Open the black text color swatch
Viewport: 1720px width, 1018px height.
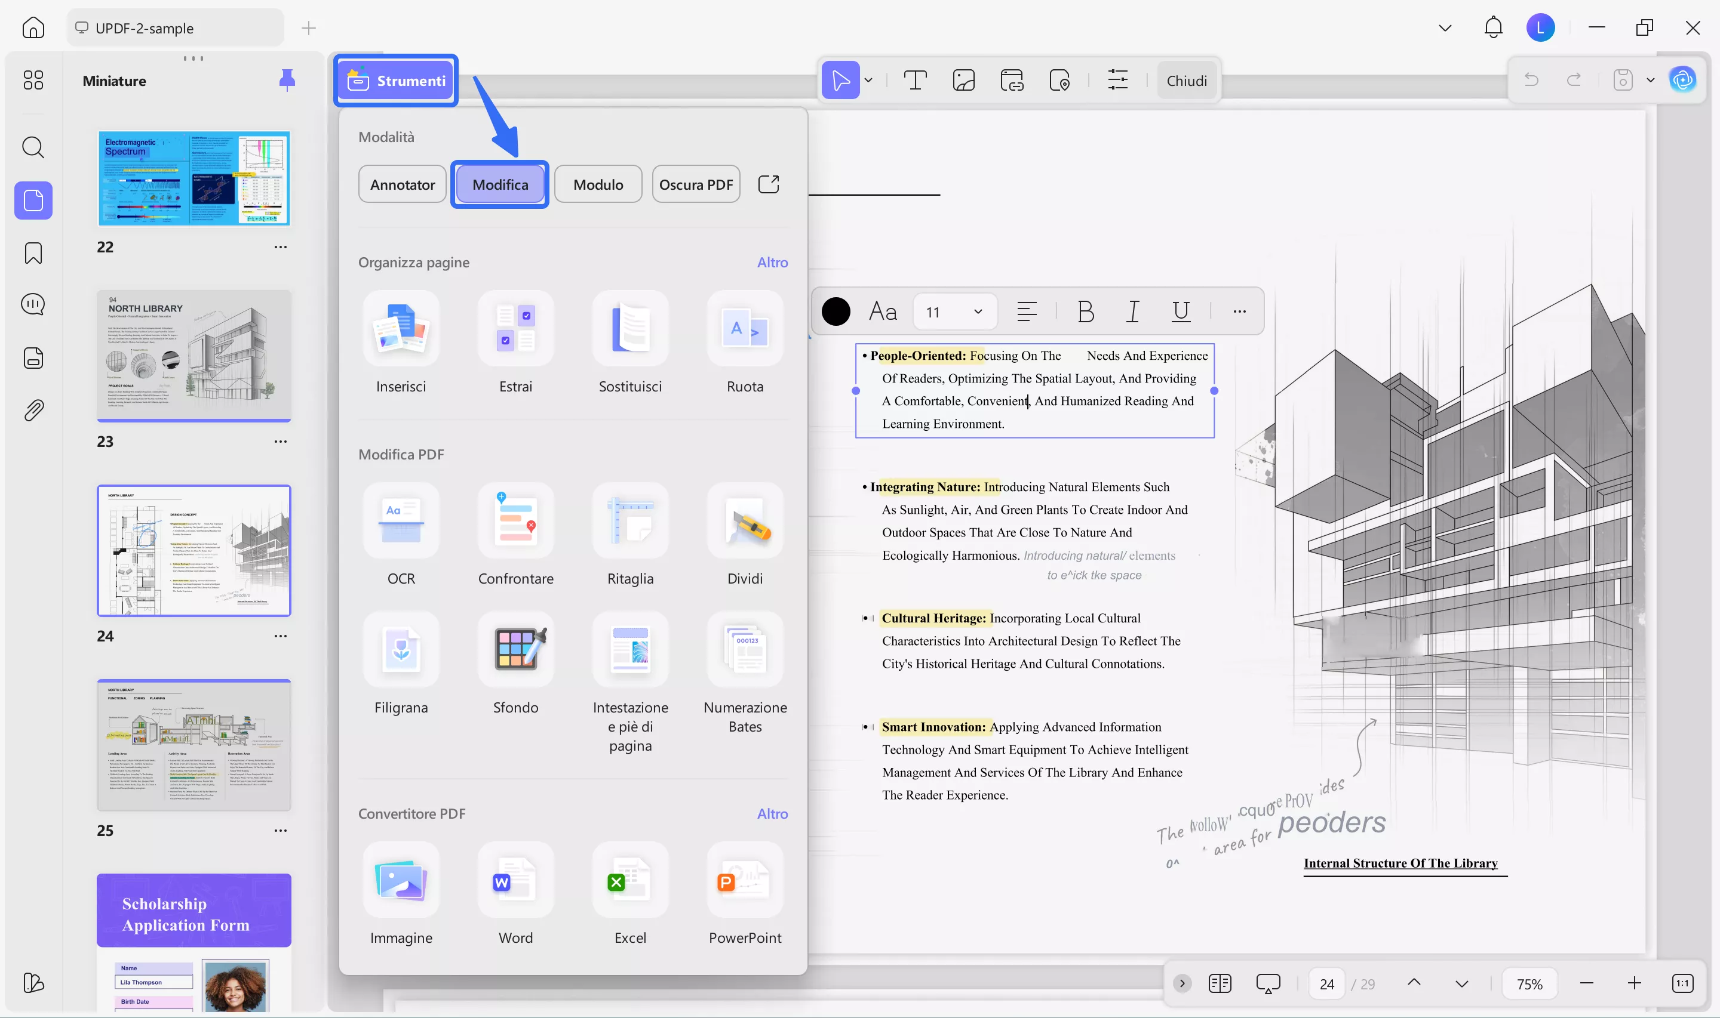coord(836,311)
